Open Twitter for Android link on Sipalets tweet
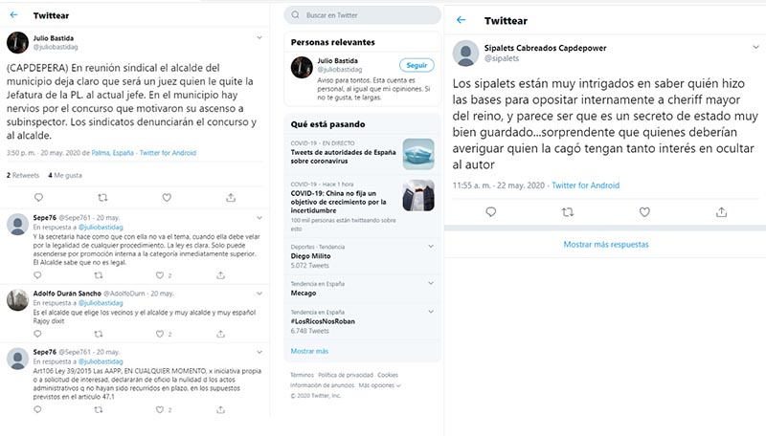766x436 pixels. pyautogui.click(x=585, y=185)
